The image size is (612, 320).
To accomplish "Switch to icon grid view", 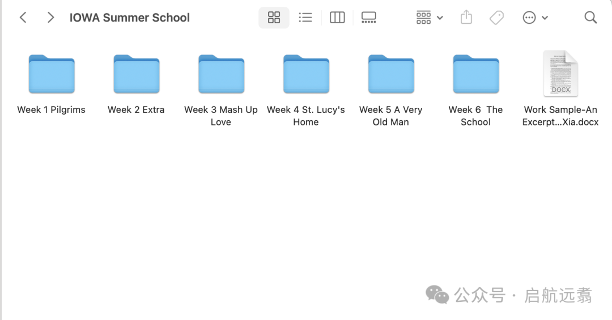I will tap(274, 18).
